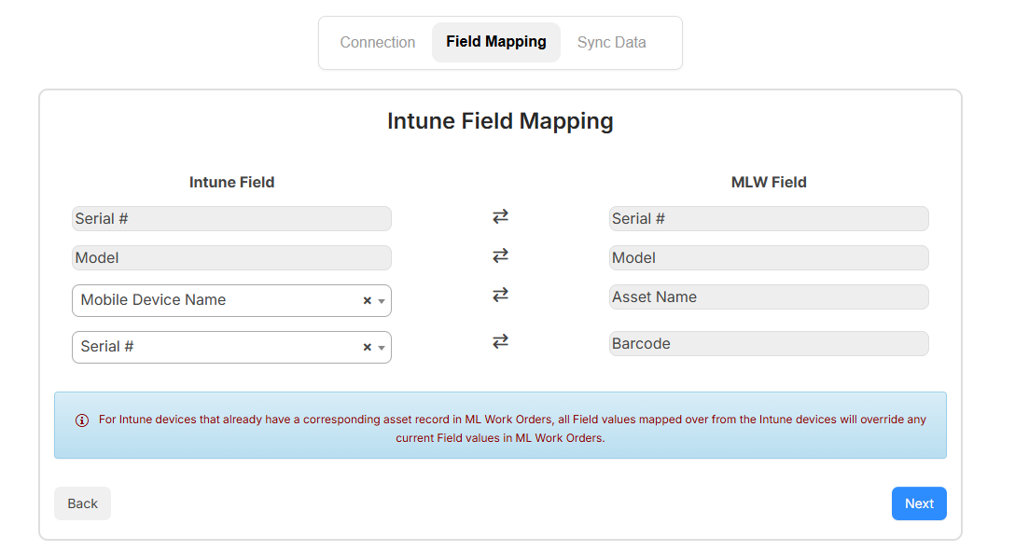Click the MLW Barcode field
This screenshot has height=551, width=1015.
(x=769, y=343)
